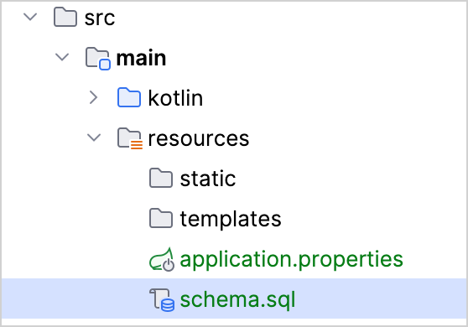This screenshot has height=327, width=468.
Task: Open application.properties file name
Action: click(291, 260)
